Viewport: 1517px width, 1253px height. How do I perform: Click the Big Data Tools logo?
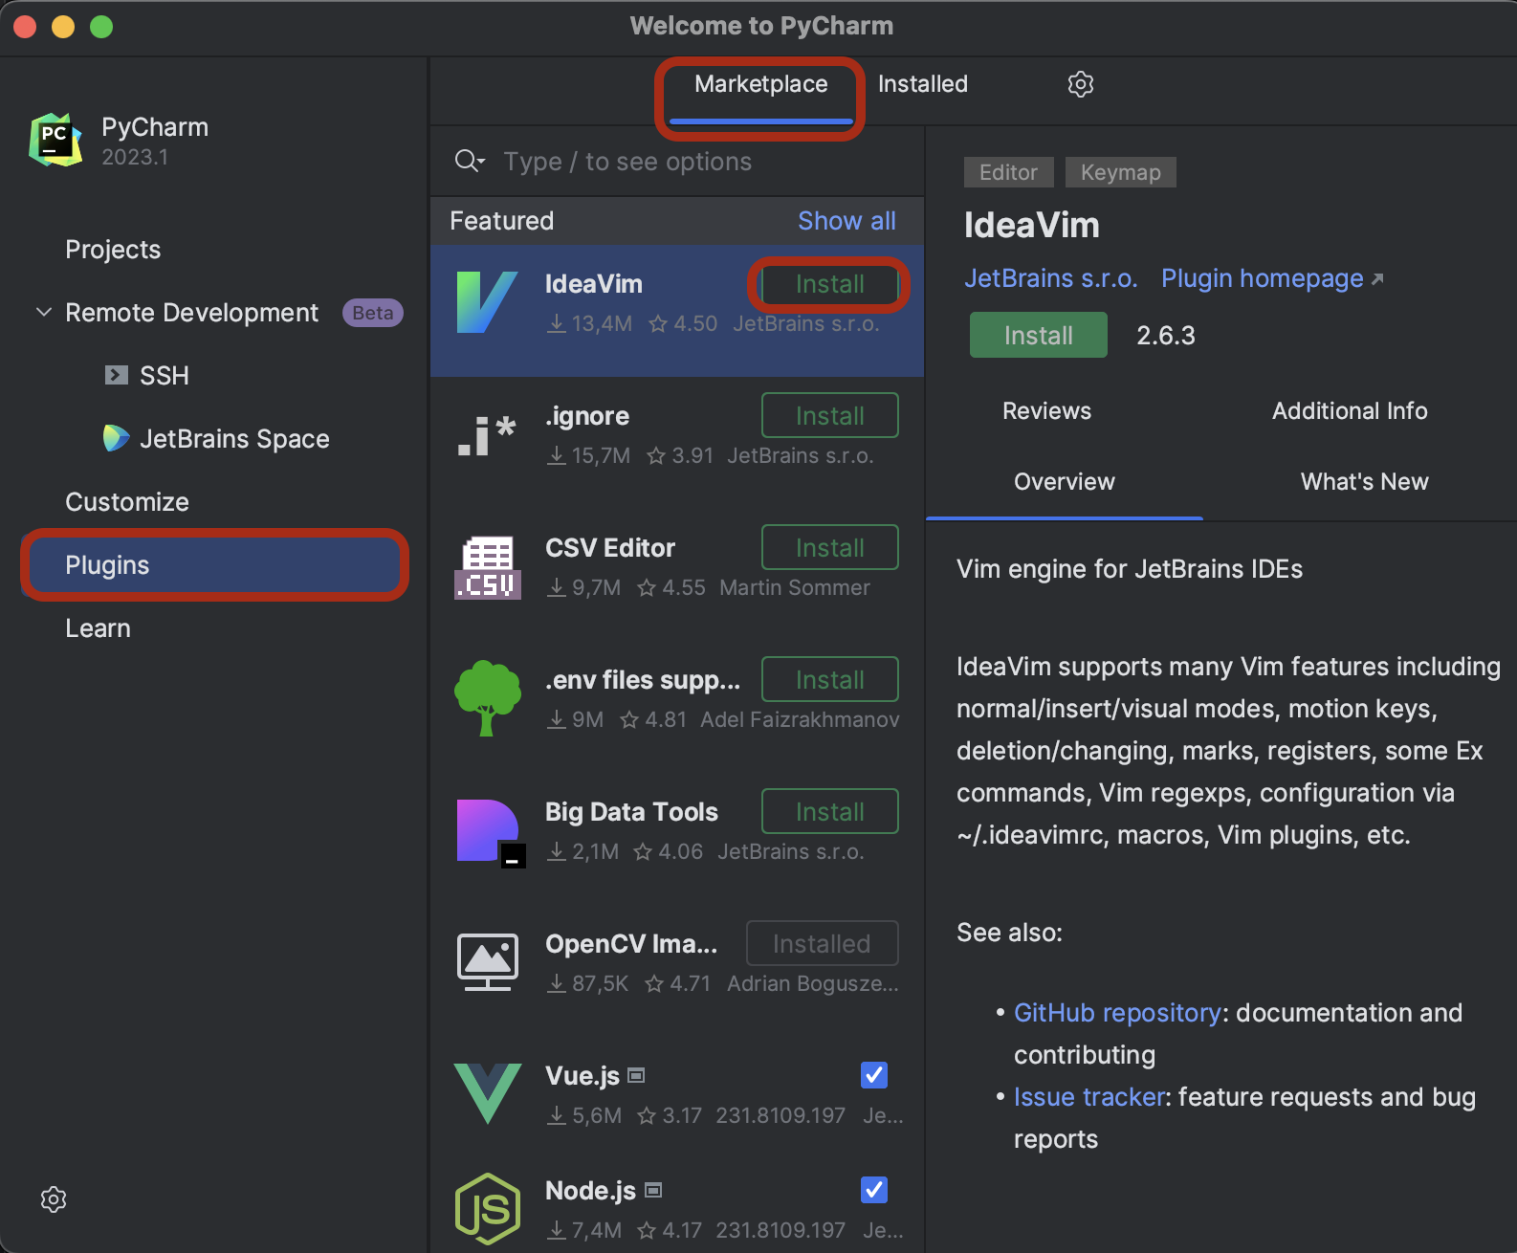point(490,832)
